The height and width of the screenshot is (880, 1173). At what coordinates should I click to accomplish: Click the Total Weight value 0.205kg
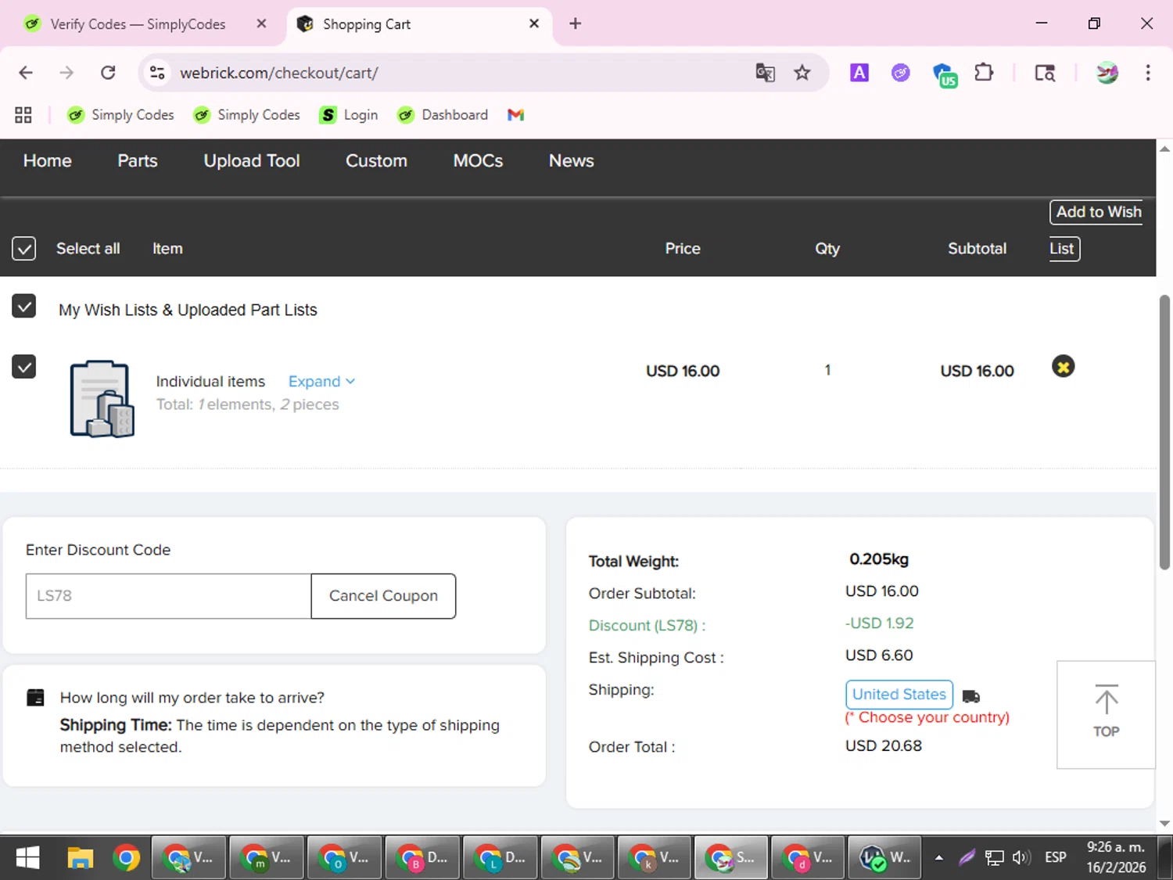coord(879,559)
